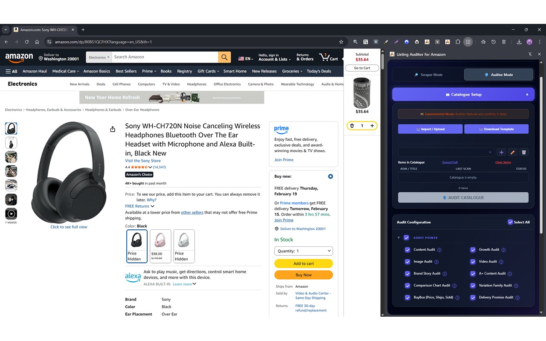This screenshot has height=341, width=546.
Task: Select the Buy new radio button
Action: tap(330, 176)
